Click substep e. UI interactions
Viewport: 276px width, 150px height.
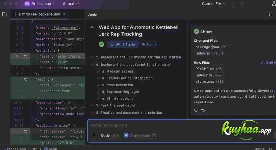coord(118,99)
